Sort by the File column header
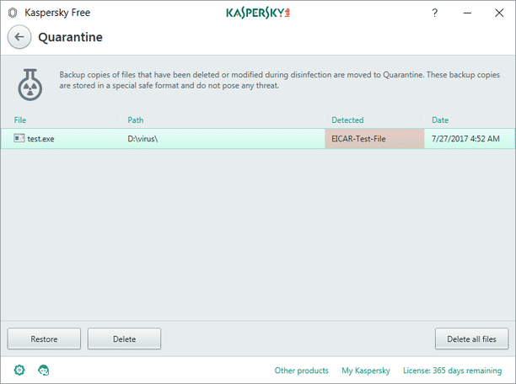Viewport: 516px width, 384px height. [20, 120]
